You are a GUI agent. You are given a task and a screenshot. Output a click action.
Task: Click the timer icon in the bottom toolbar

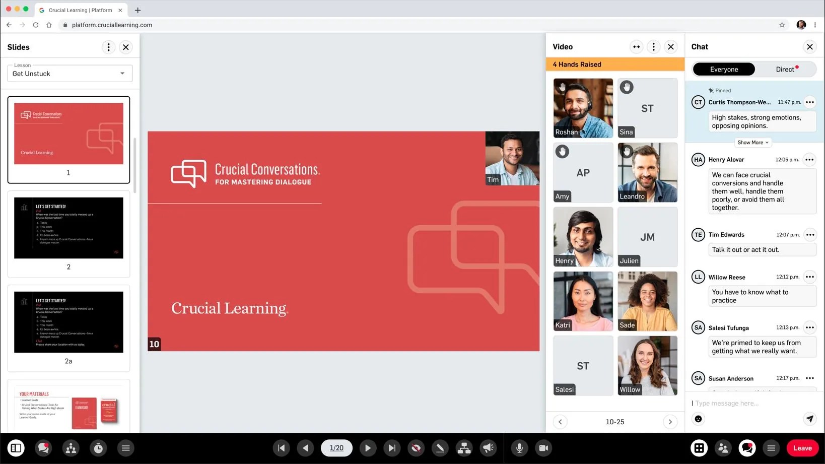tap(98, 447)
